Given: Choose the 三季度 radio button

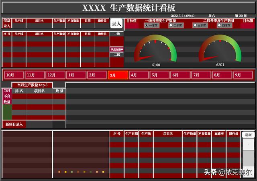Looking at the screenshot, I should (195, 25).
